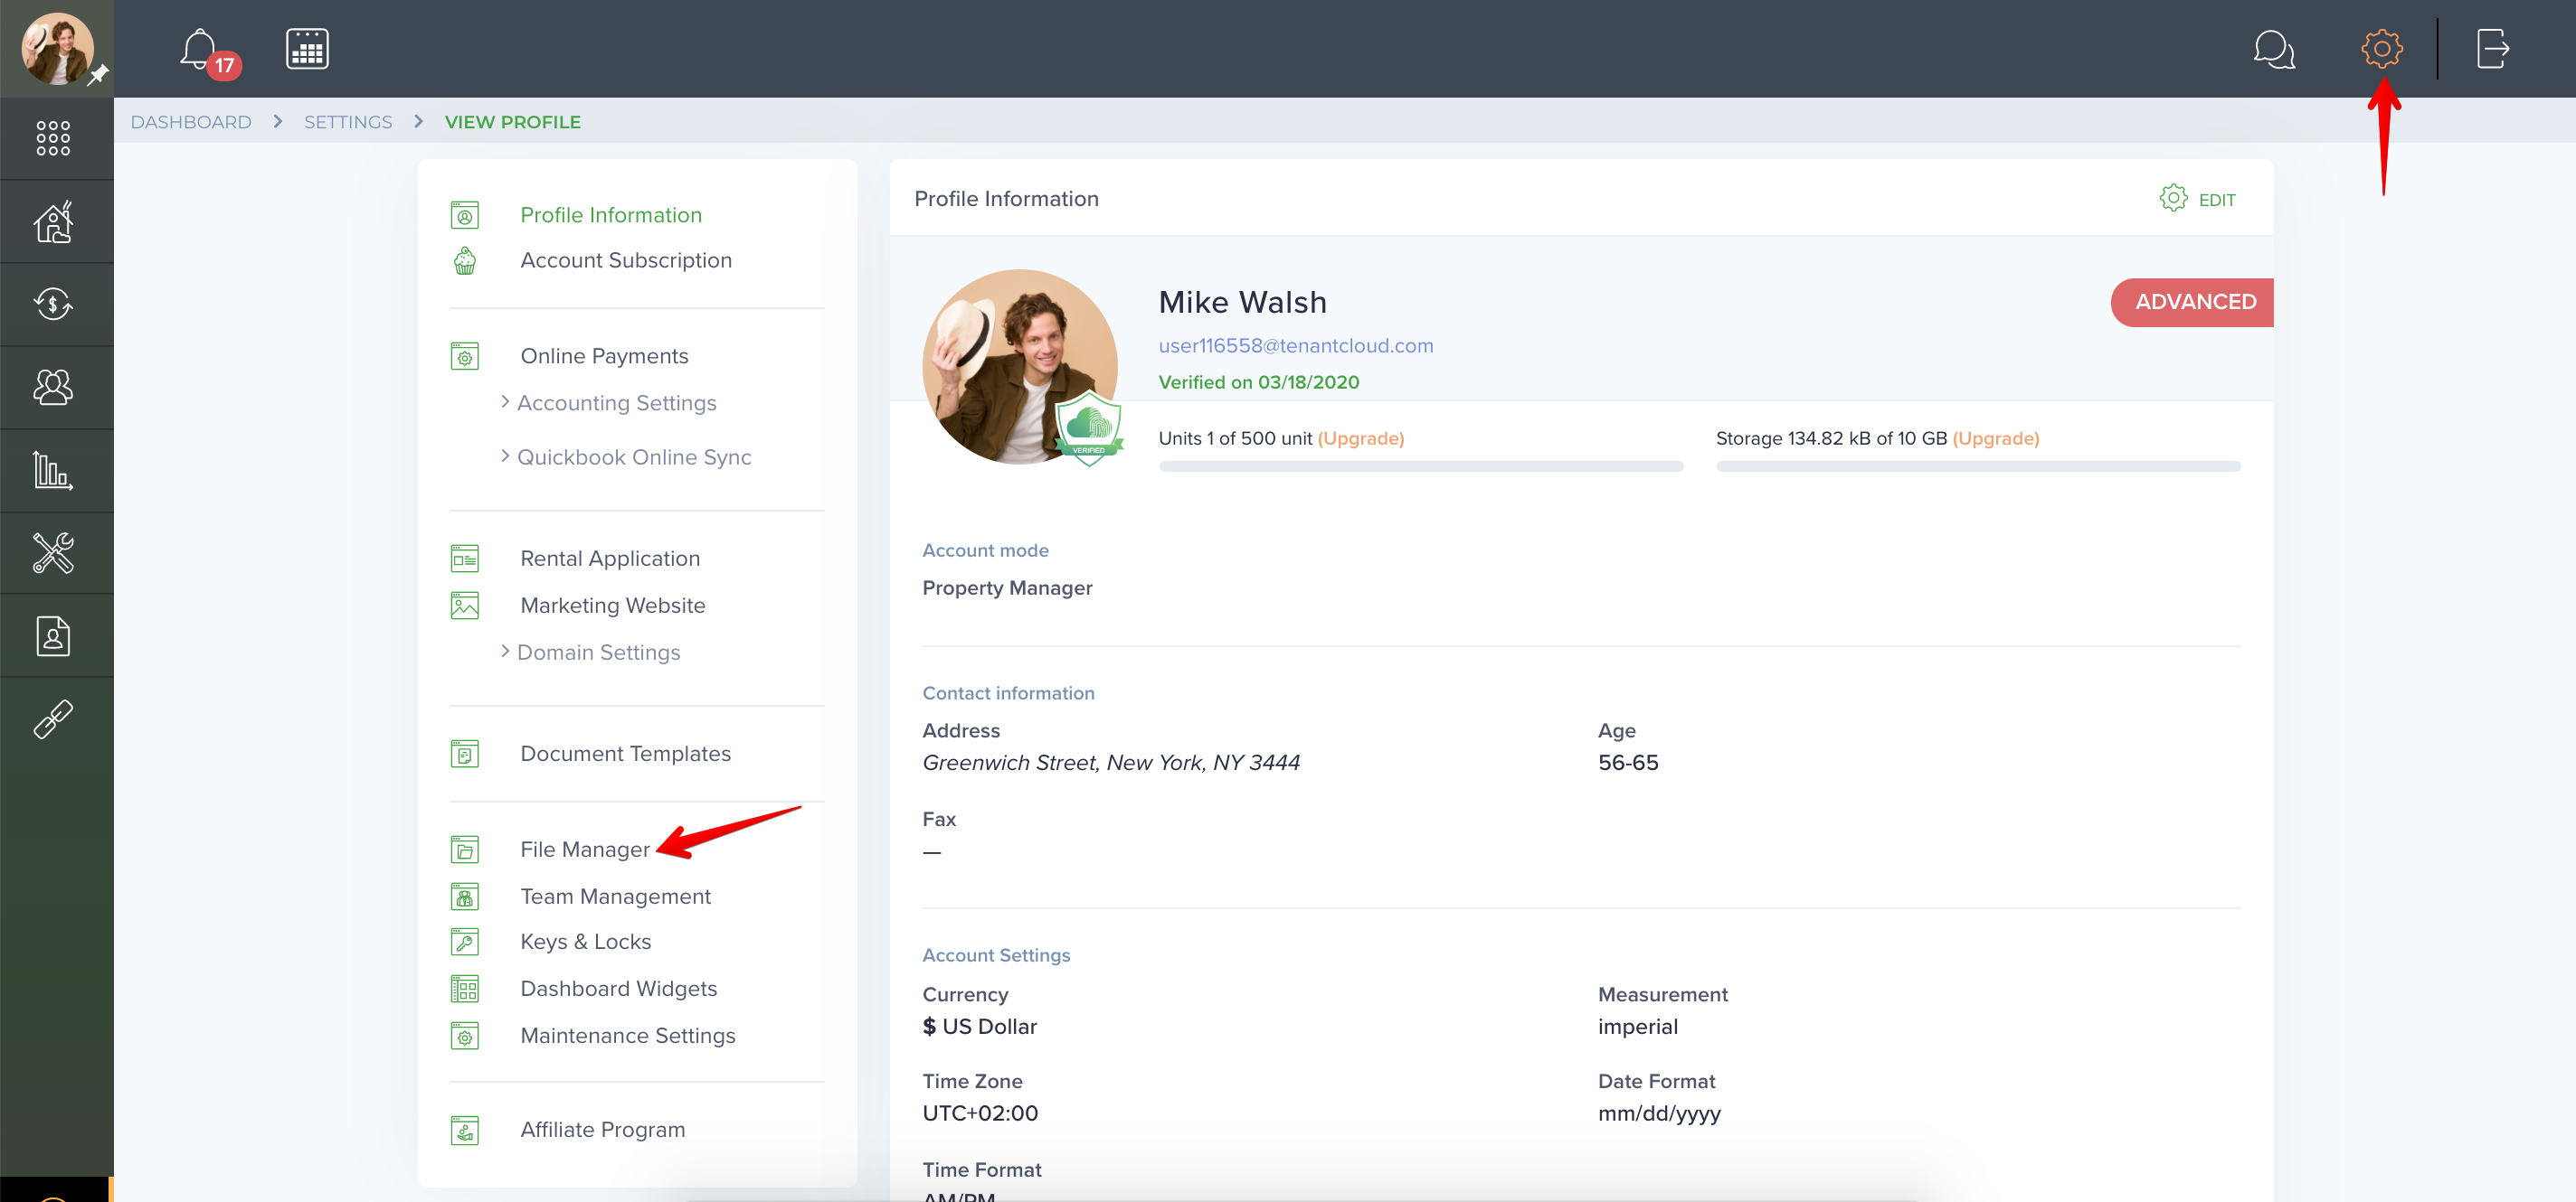This screenshot has height=1202, width=2576.
Task: Click the Online Payments icon
Action: click(465, 356)
